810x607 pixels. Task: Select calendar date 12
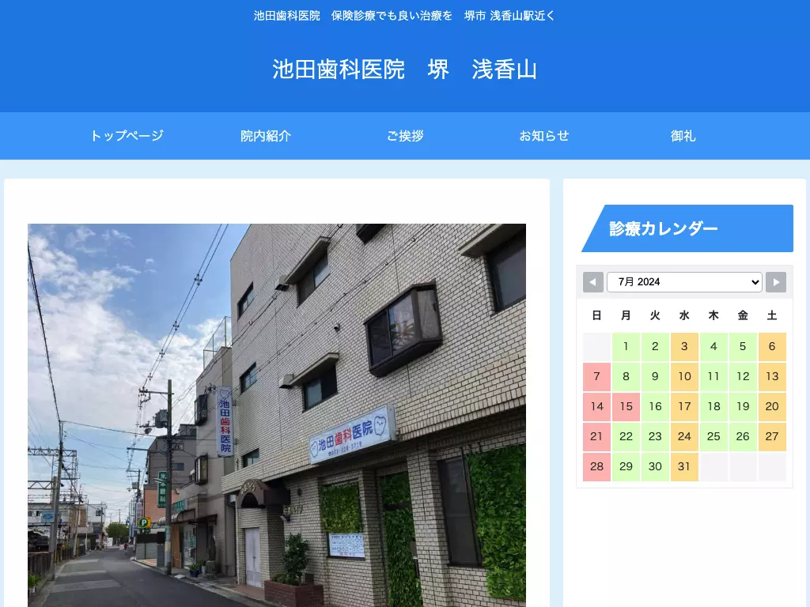tap(743, 376)
